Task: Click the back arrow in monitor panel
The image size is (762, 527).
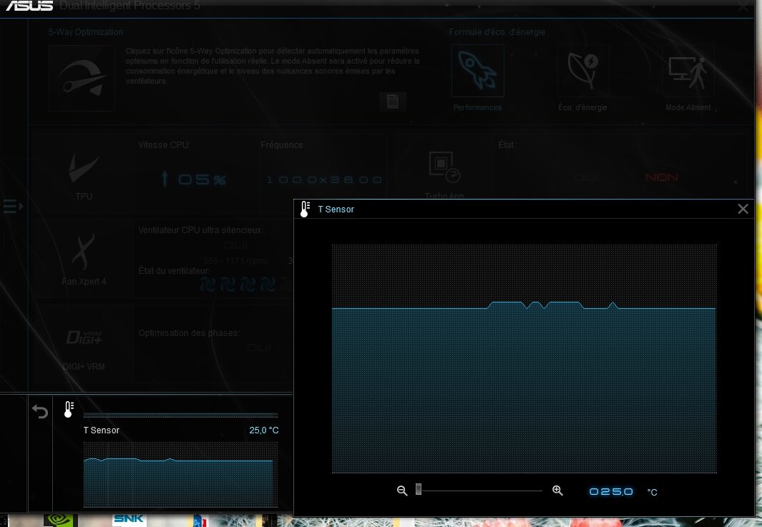Action: pos(40,411)
